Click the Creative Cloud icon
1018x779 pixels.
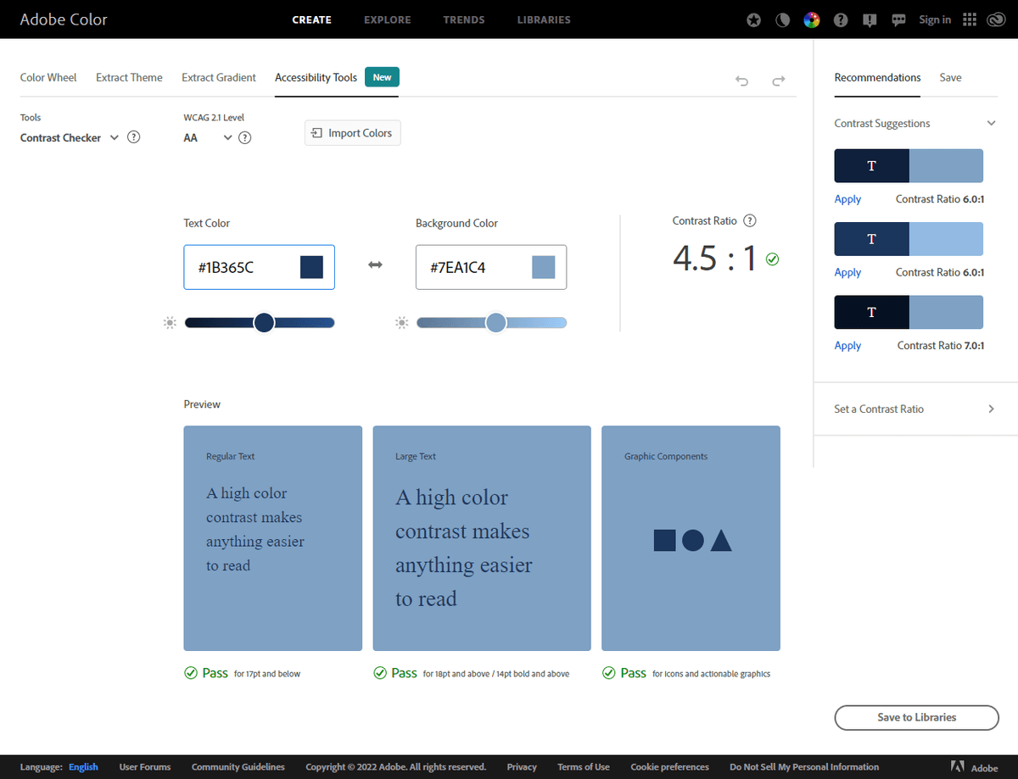(996, 19)
